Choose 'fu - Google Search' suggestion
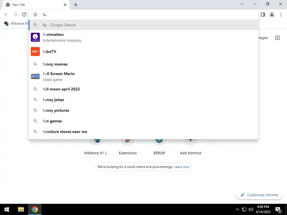The height and width of the screenshot is (215, 287). coord(143,25)
